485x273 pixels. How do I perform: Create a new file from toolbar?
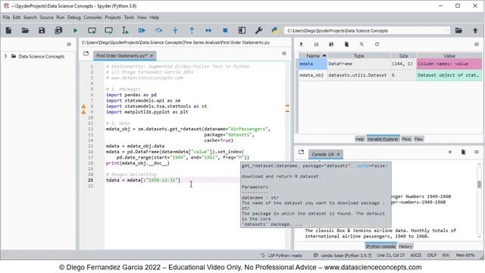click(8, 30)
